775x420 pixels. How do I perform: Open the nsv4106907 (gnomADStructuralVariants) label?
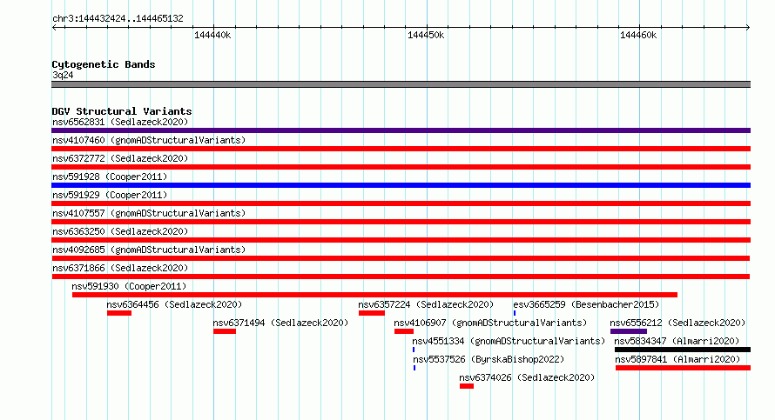490,323
